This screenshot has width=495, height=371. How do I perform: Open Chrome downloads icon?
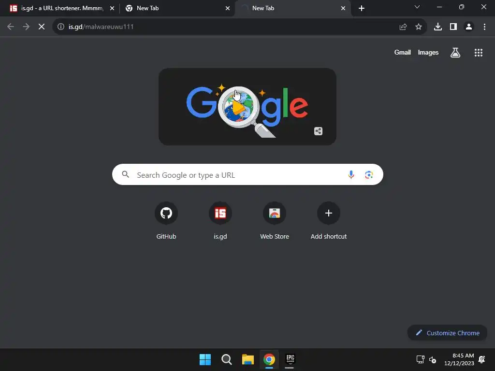437,27
